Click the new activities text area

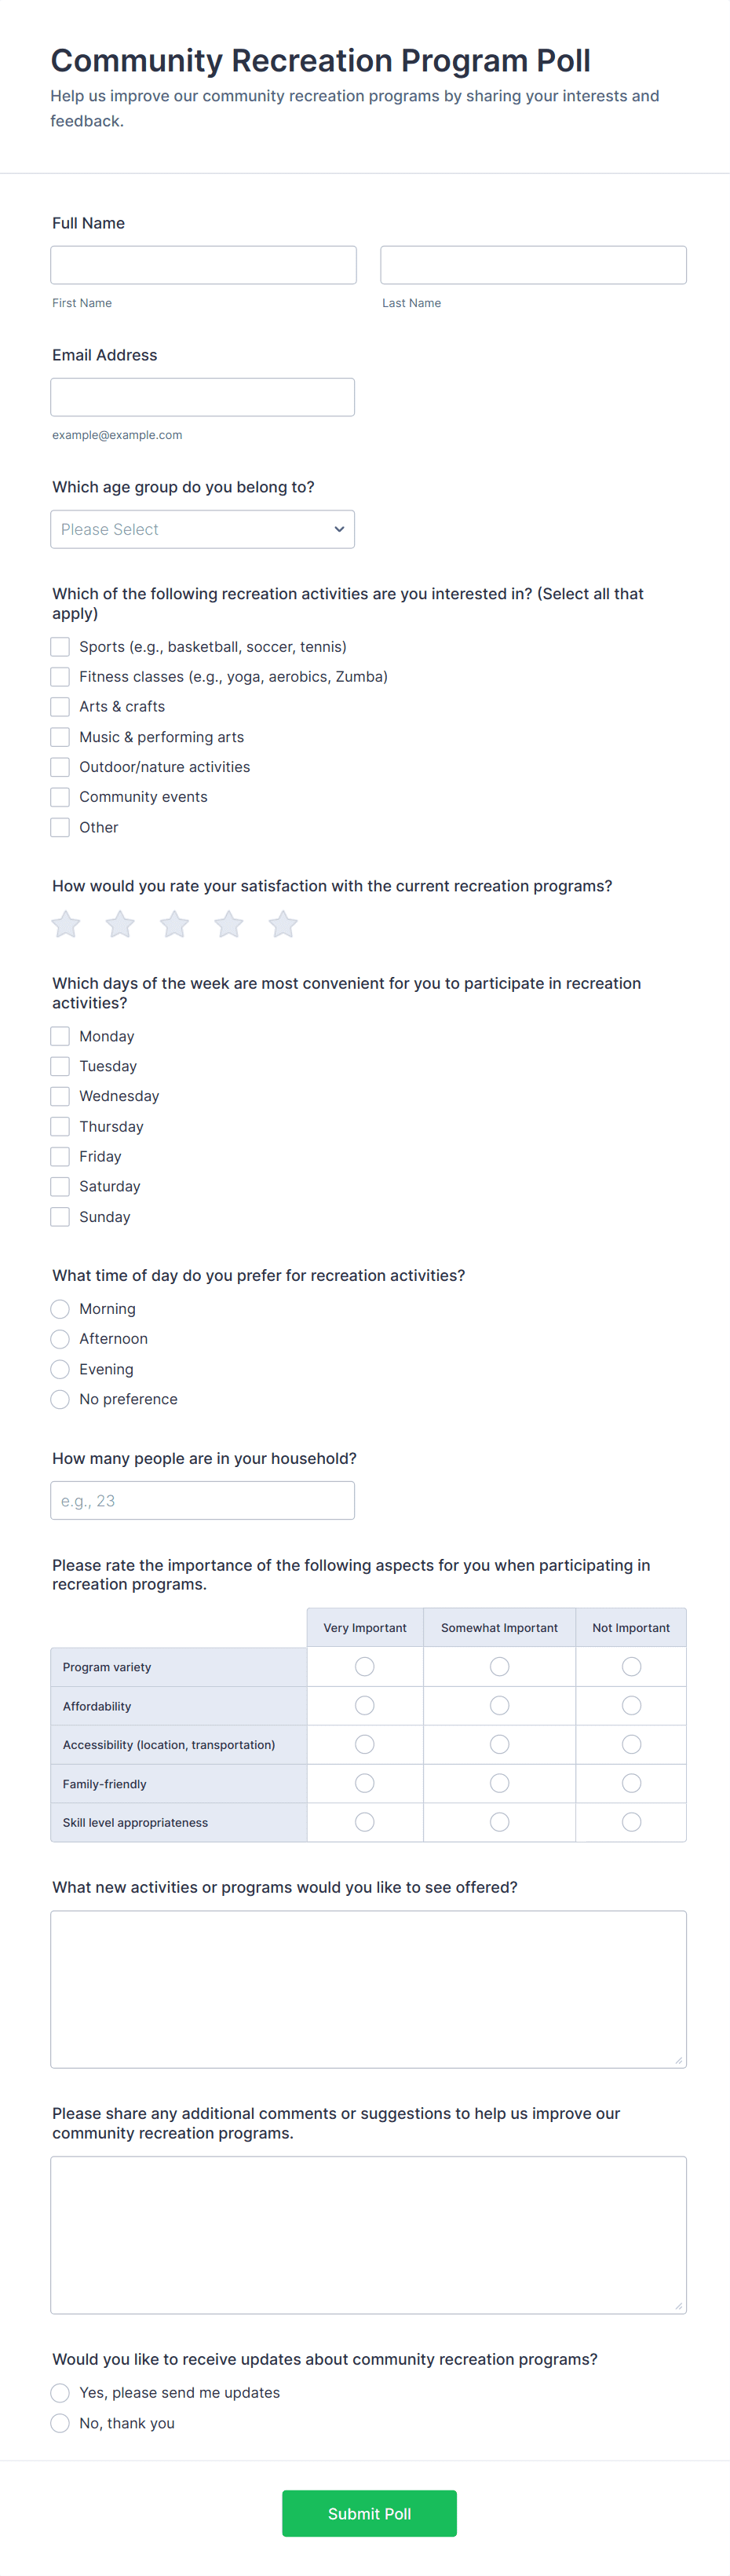(368, 1988)
